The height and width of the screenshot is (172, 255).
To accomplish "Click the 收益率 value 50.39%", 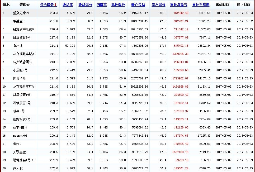I will (x=70, y=46).
